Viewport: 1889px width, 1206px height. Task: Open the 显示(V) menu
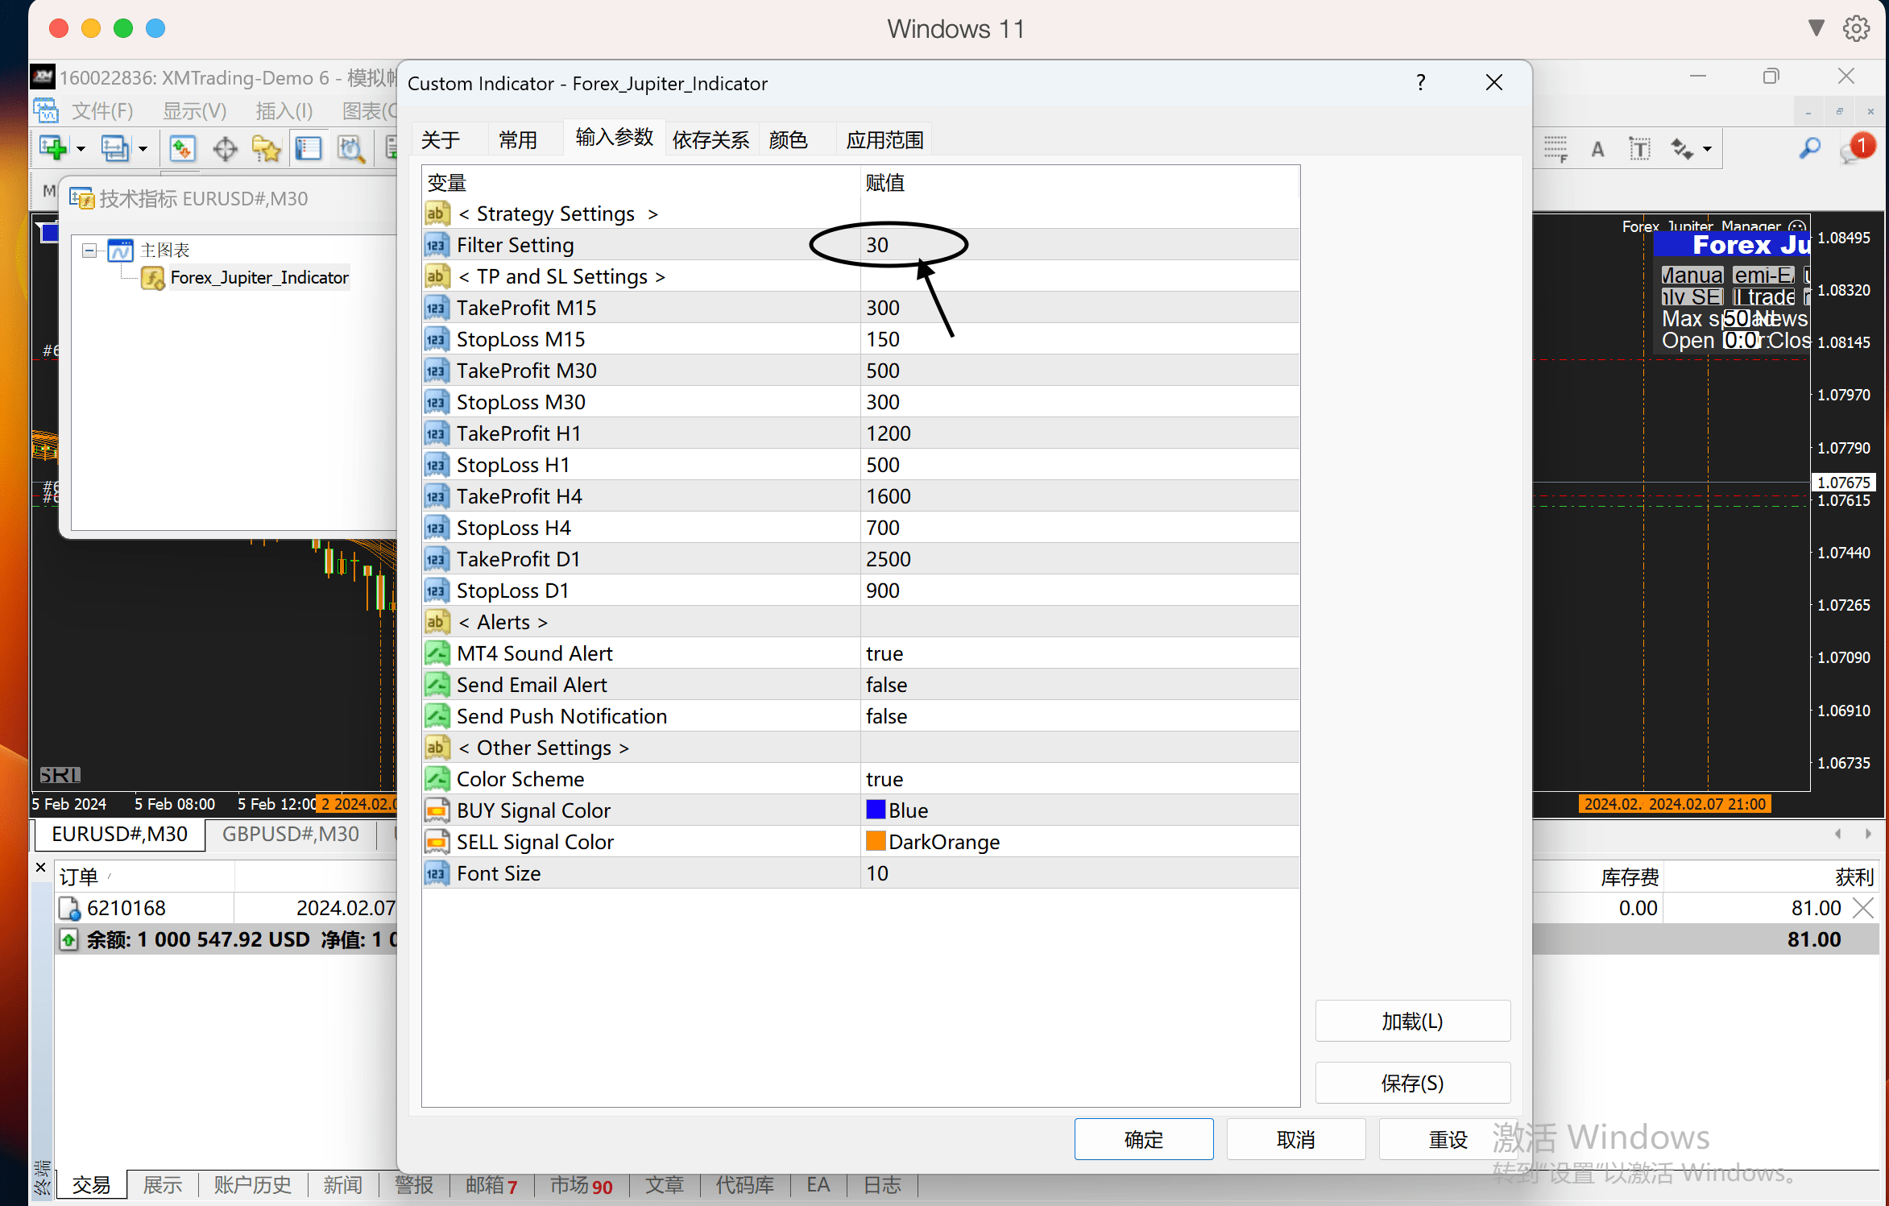[195, 110]
